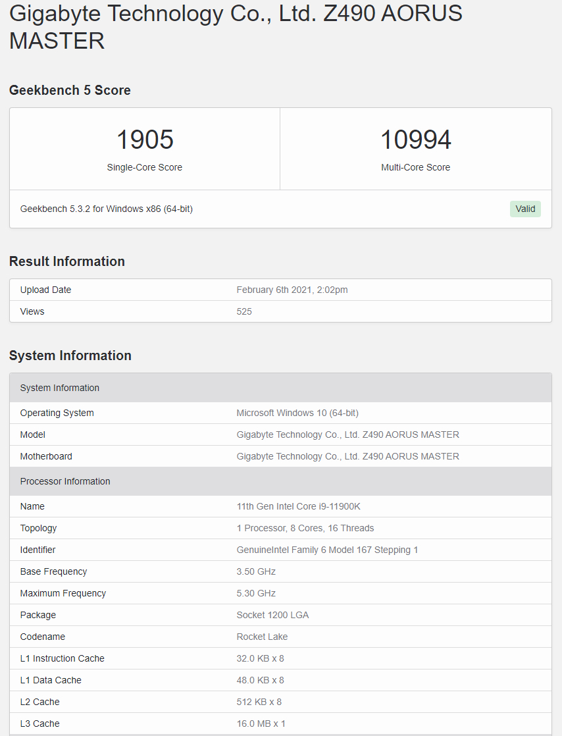The width and height of the screenshot is (562, 736).
Task: Click the Motherboard row value
Action: [x=347, y=456]
